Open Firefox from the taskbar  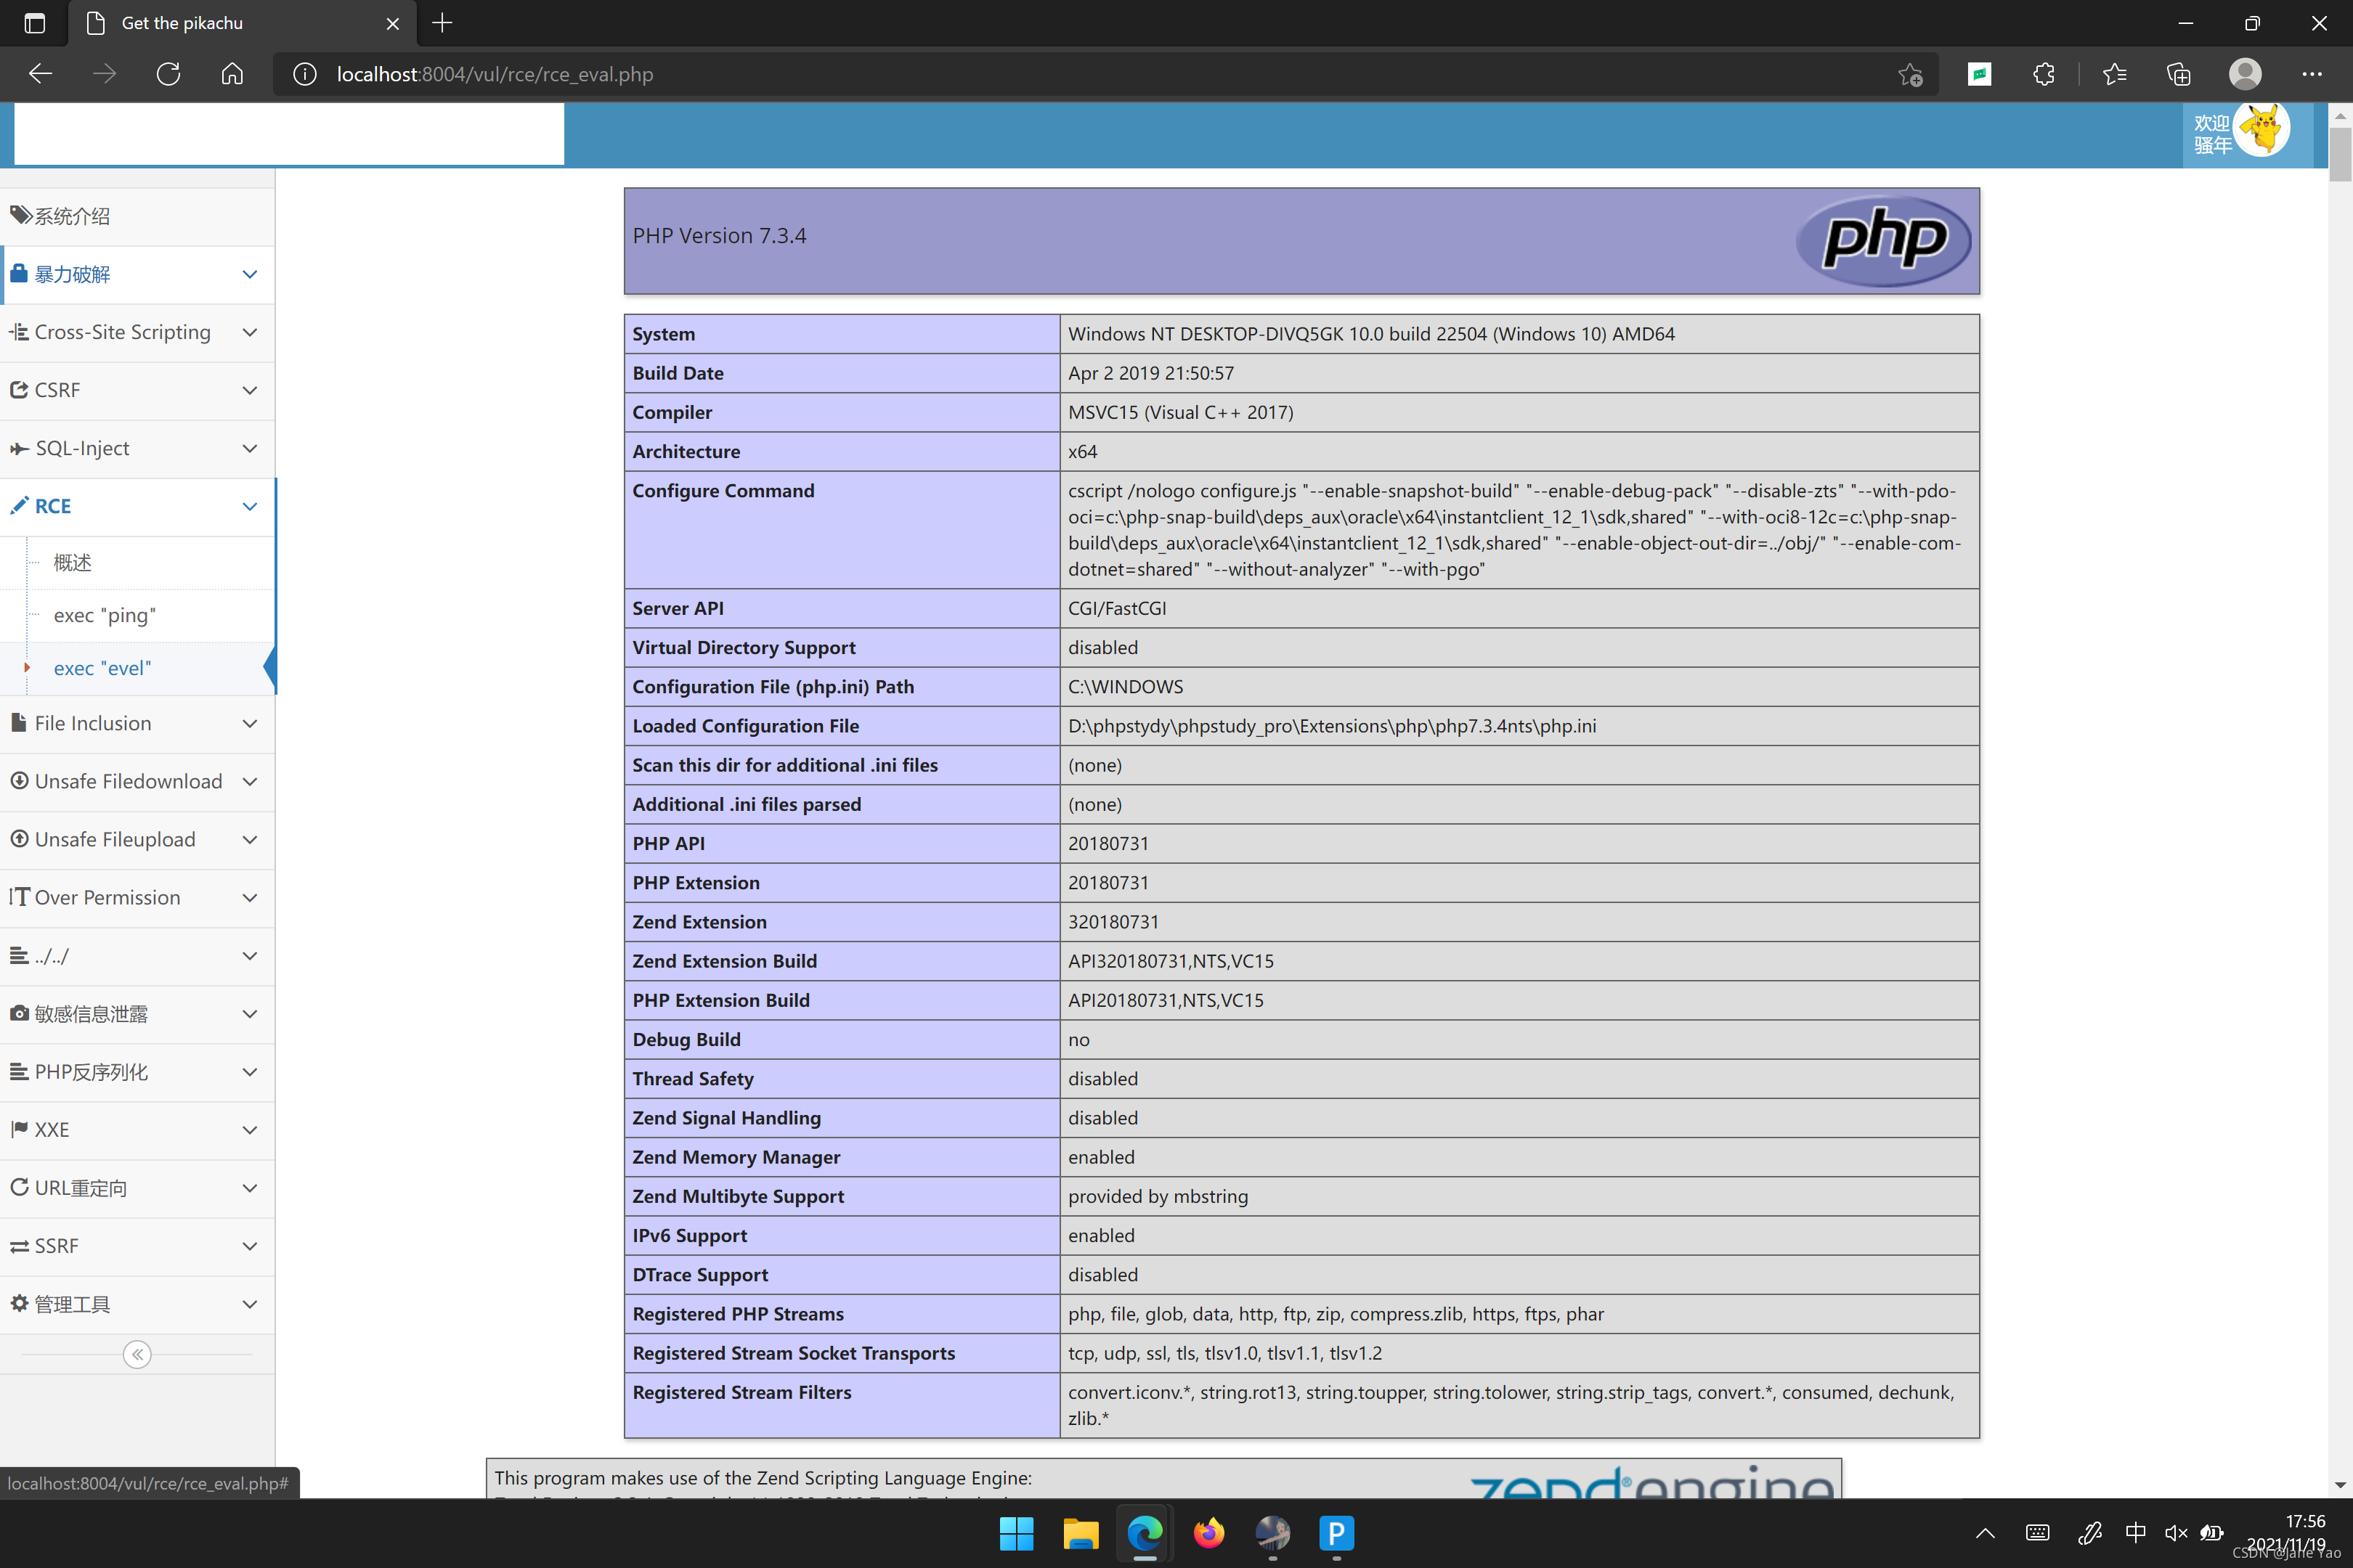point(1208,1532)
